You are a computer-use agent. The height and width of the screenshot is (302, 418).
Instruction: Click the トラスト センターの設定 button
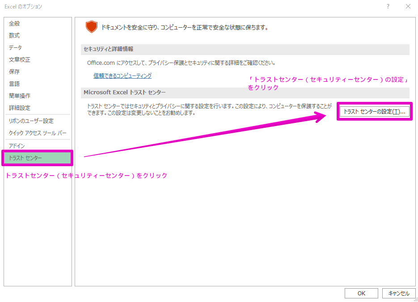coord(374,111)
